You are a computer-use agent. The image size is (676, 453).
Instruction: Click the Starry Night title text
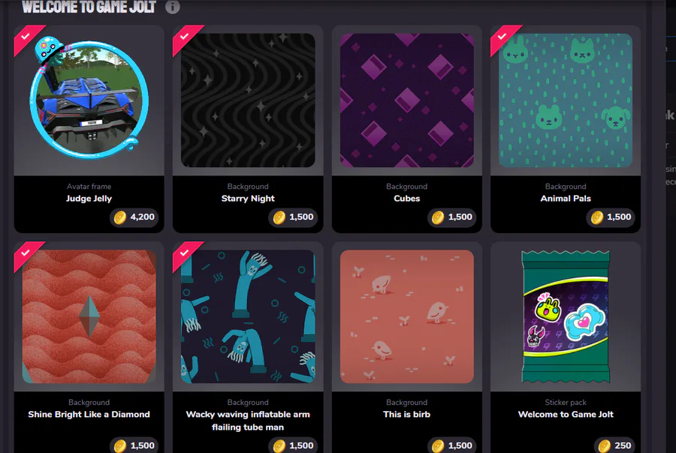coord(248,199)
